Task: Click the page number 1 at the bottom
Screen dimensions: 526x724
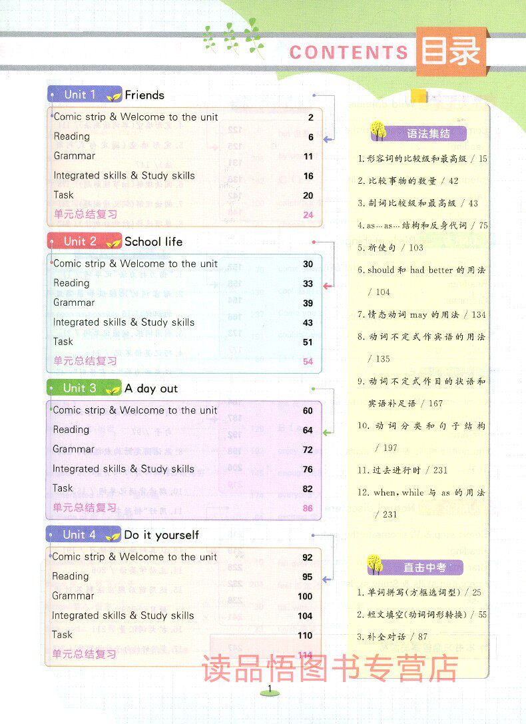Action: [270, 690]
